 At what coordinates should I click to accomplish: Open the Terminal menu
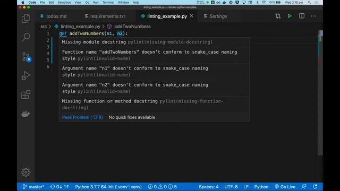[x=108, y=2]
